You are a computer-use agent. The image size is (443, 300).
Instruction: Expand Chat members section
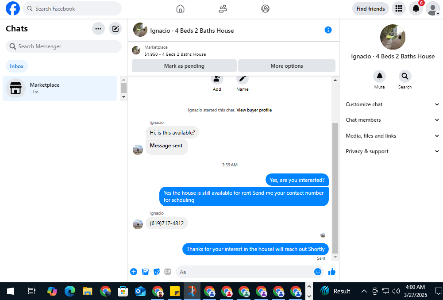coord(392,120)
